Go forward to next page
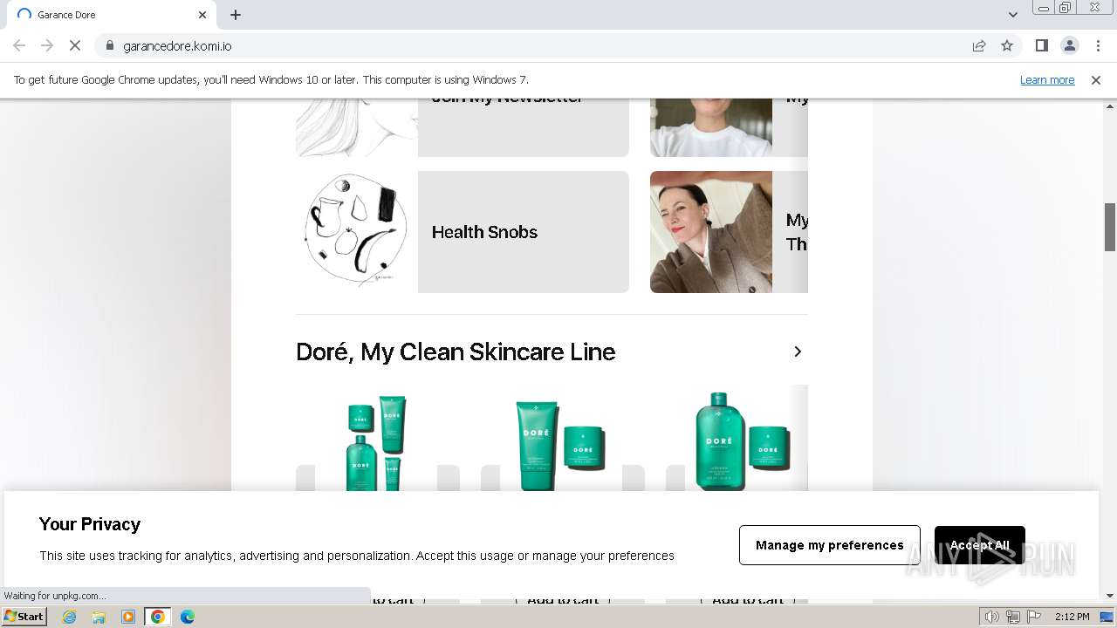Viewport: 1117px width, 628px height. (x=47, y=45)
